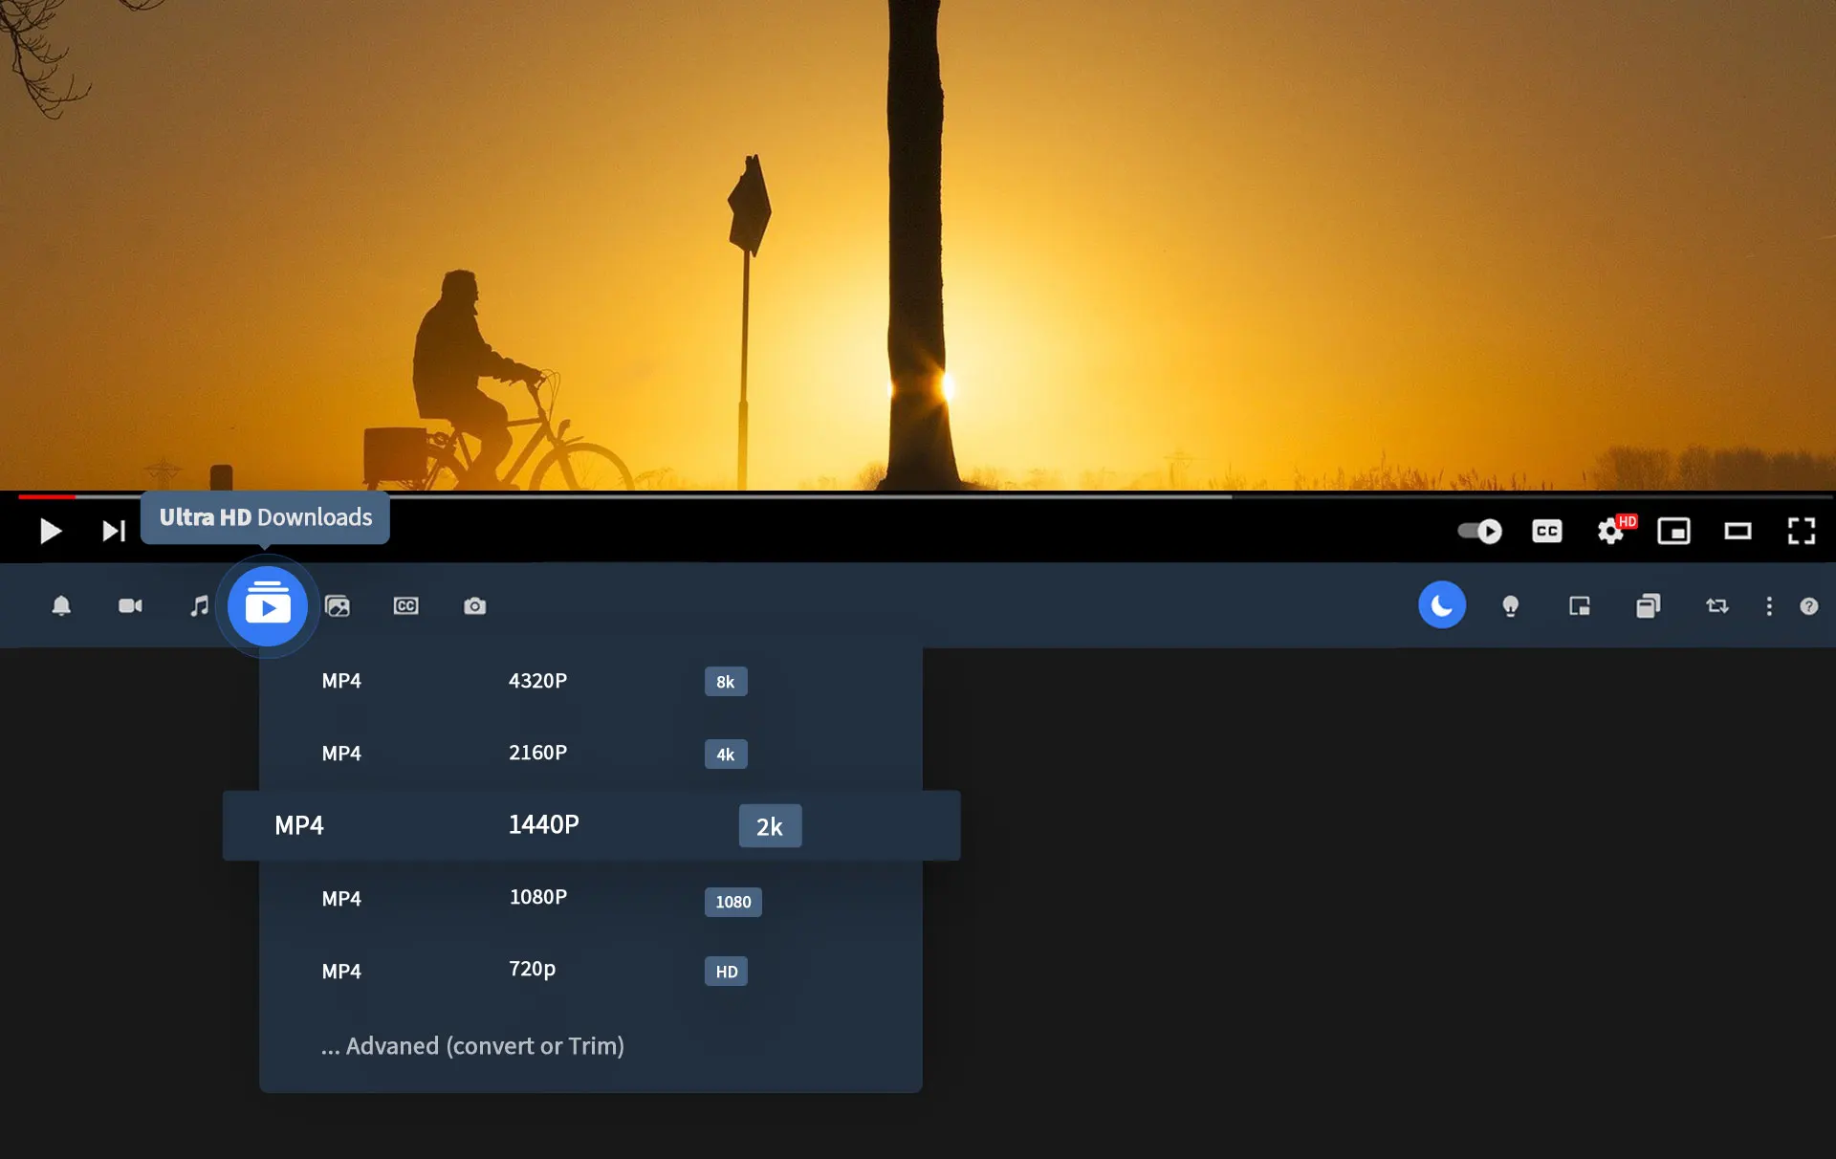Image resolution: width=1836 pixels, height=1159 pixels.
Task: Click the save/bookmark icon in toolbar
Action: click(x=1648, y=606)
